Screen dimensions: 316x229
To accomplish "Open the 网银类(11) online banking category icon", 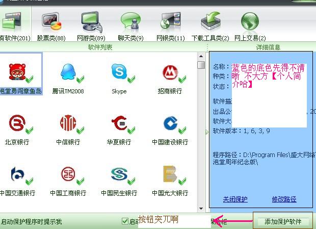I will (171, 21).
